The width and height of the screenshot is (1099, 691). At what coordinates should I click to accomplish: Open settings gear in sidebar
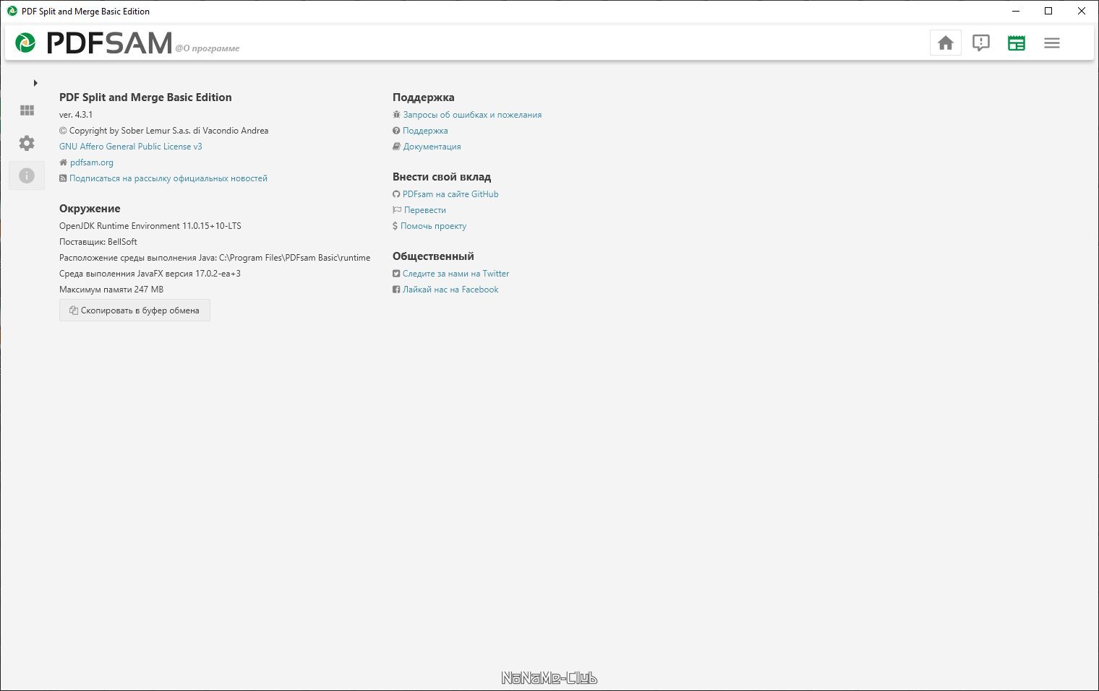[27, 143]
